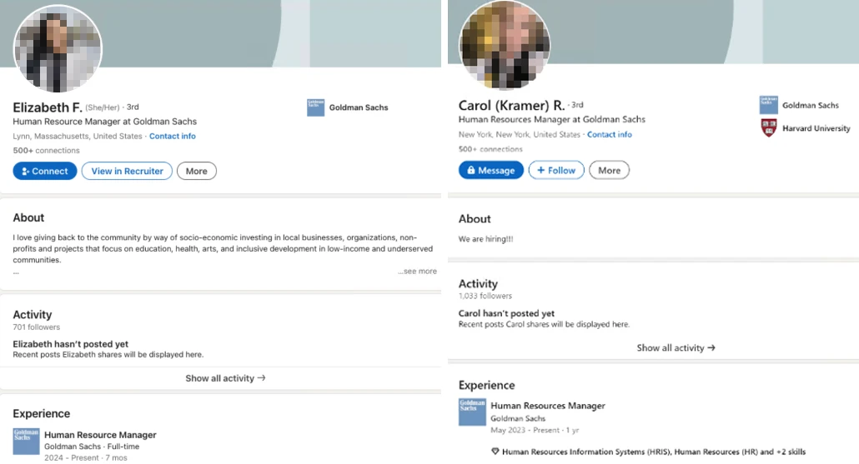Click 'Elizabeth hasn't posted yet' text
The height and width of the screenshot is (464, 859).
click(x=70, y=343)
